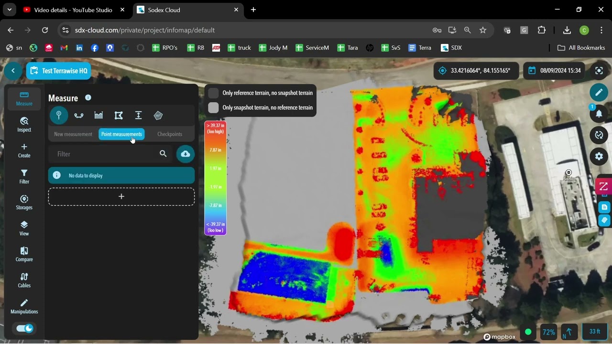
Task: Open the Test Terrawise HQ project button
Action: click(59, 71)
